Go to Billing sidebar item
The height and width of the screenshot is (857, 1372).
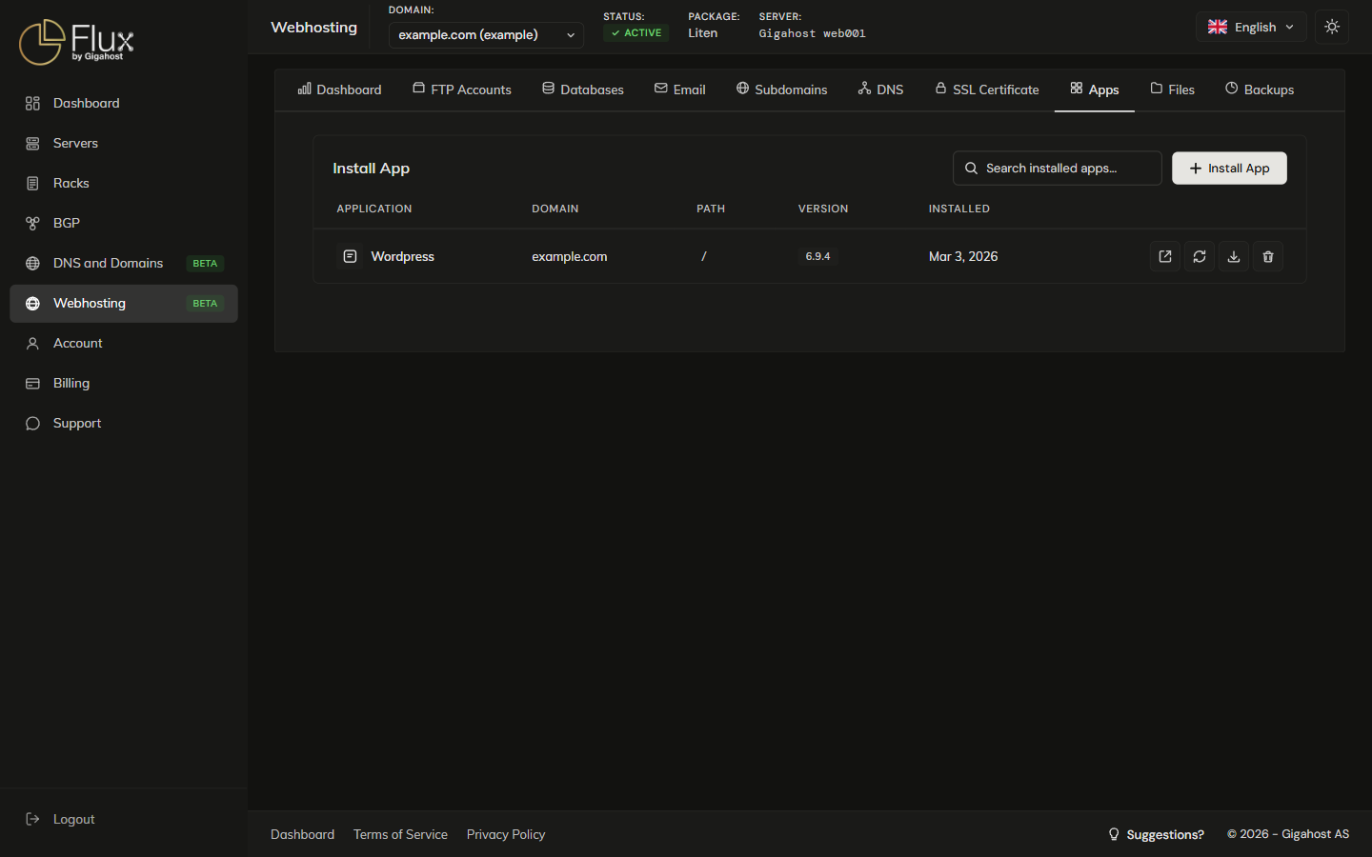[x=124, y=383]
